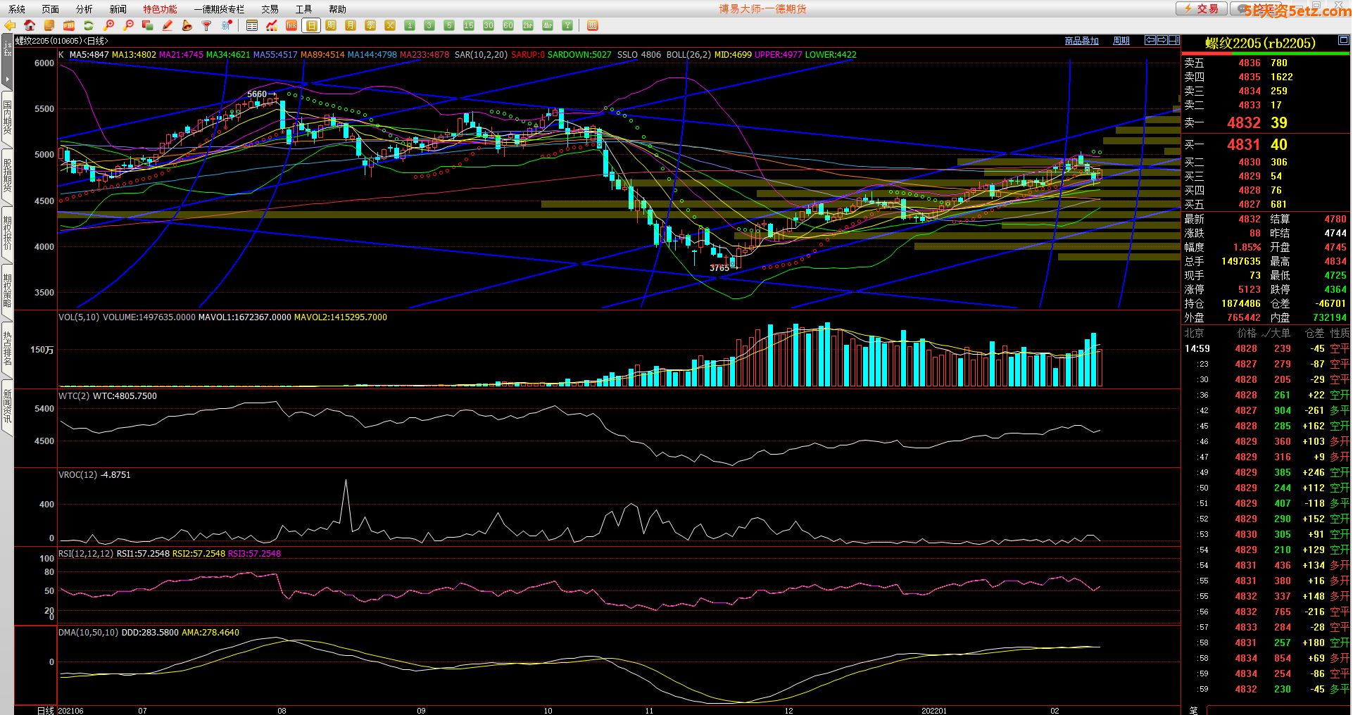Image resolution: width=1353 pixels, height=715 pixels.
Task: Switch to Tick chart period
Action: point(291,25)
